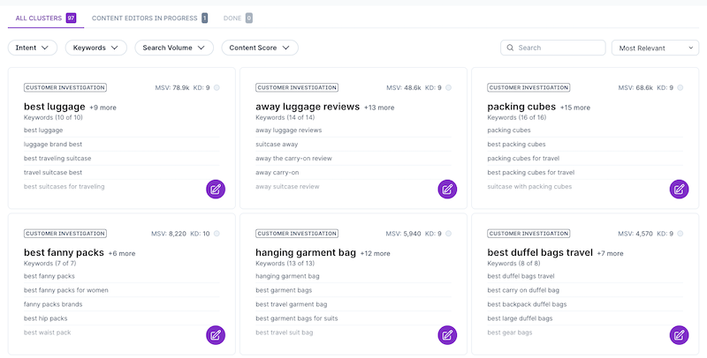The width and height of the screenshot is (707, 358).
Task: Click the 'hanging garment bag' cluster title
Action: [306, 252]
